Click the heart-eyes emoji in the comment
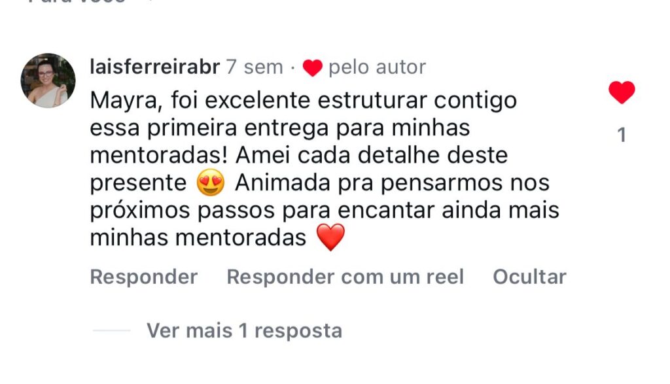The height and width of the screenshot is (384, 670). point(210,183)
